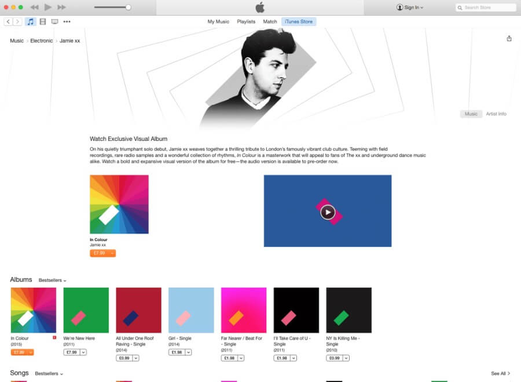
Task: Select the Music toggle on artist page
Action: click(x=471, y=114)
